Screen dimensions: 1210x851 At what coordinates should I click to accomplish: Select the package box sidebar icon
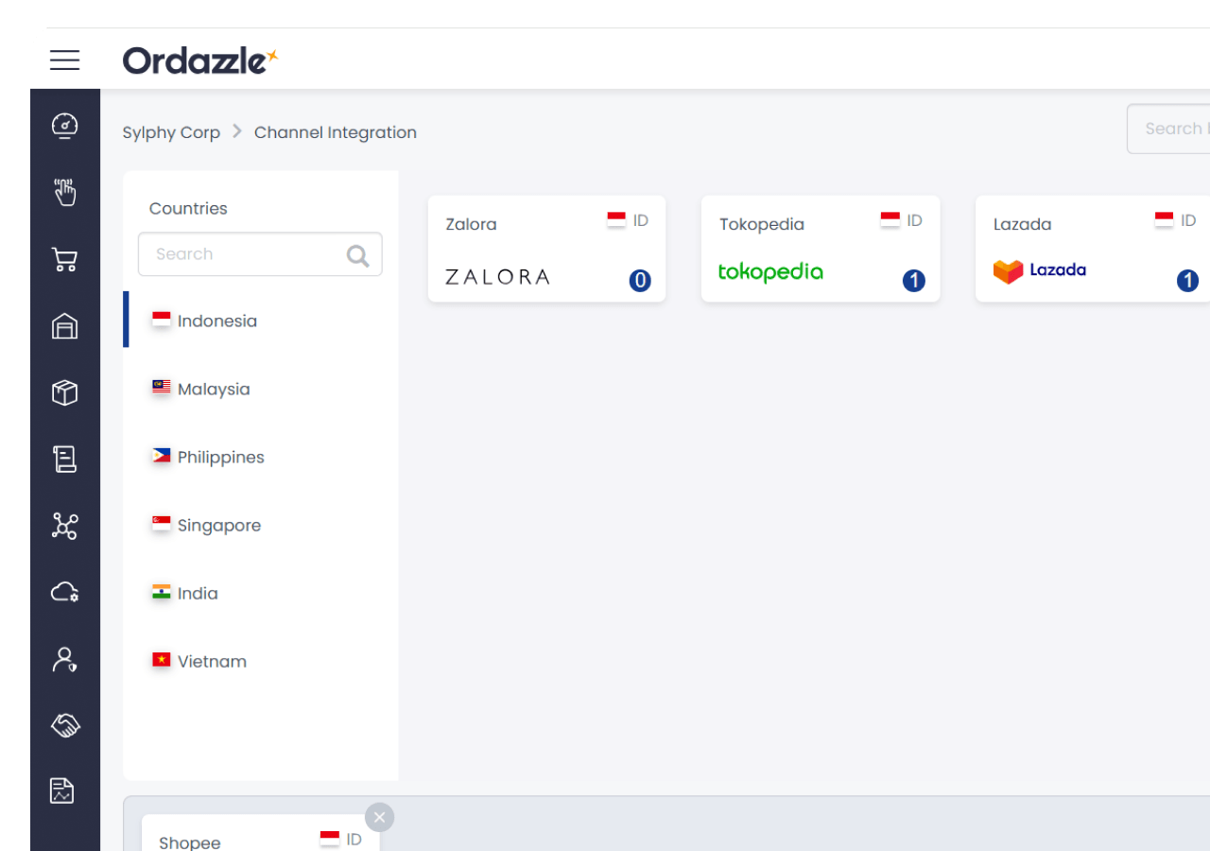64,392
